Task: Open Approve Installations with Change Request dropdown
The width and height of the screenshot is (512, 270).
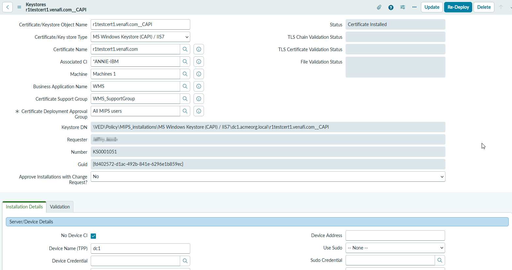Action: click(x=268, y=177)
